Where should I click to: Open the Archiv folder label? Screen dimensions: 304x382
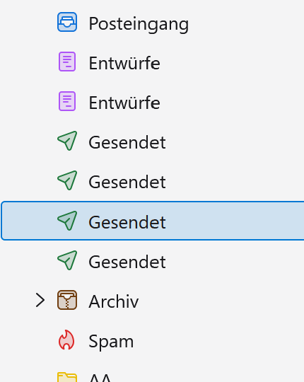[114, 301]
